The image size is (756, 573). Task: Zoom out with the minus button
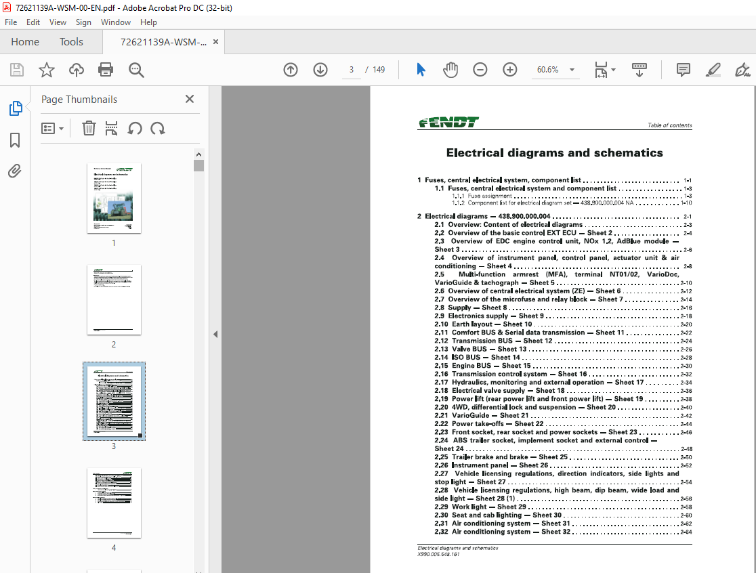point(480,70)
